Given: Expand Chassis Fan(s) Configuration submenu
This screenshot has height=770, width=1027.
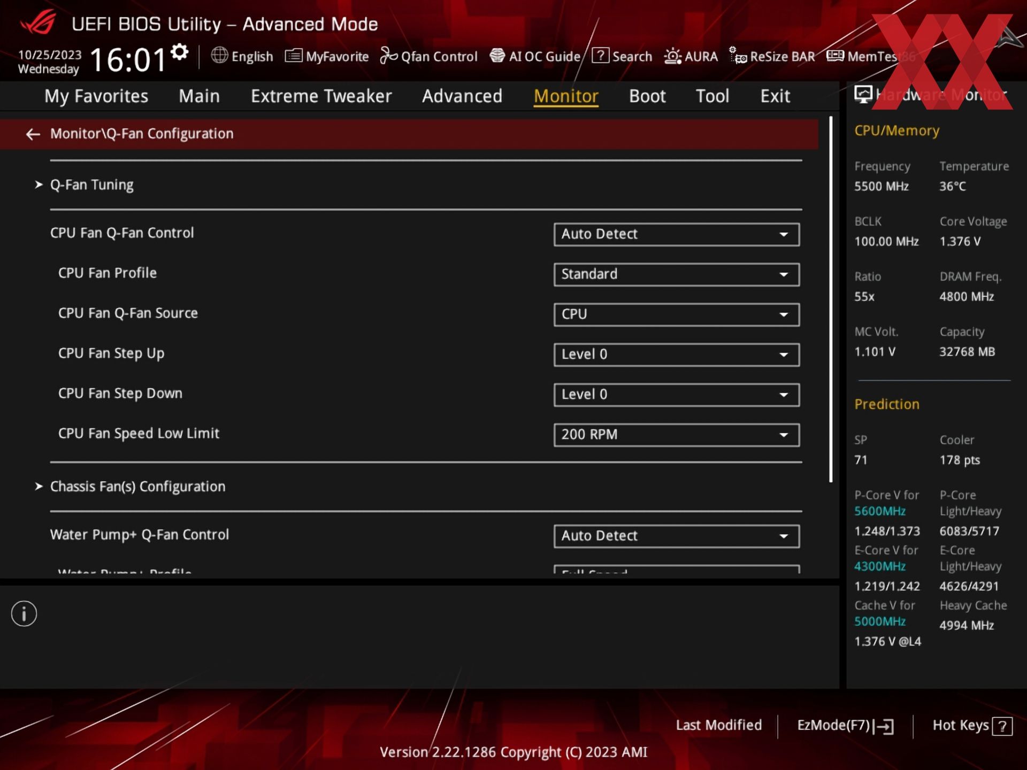Looking at the screenshot, I should tap(137, 487).
